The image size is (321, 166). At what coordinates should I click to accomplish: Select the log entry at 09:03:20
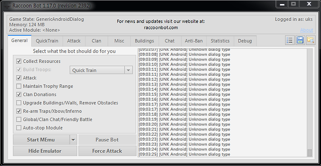184,124
